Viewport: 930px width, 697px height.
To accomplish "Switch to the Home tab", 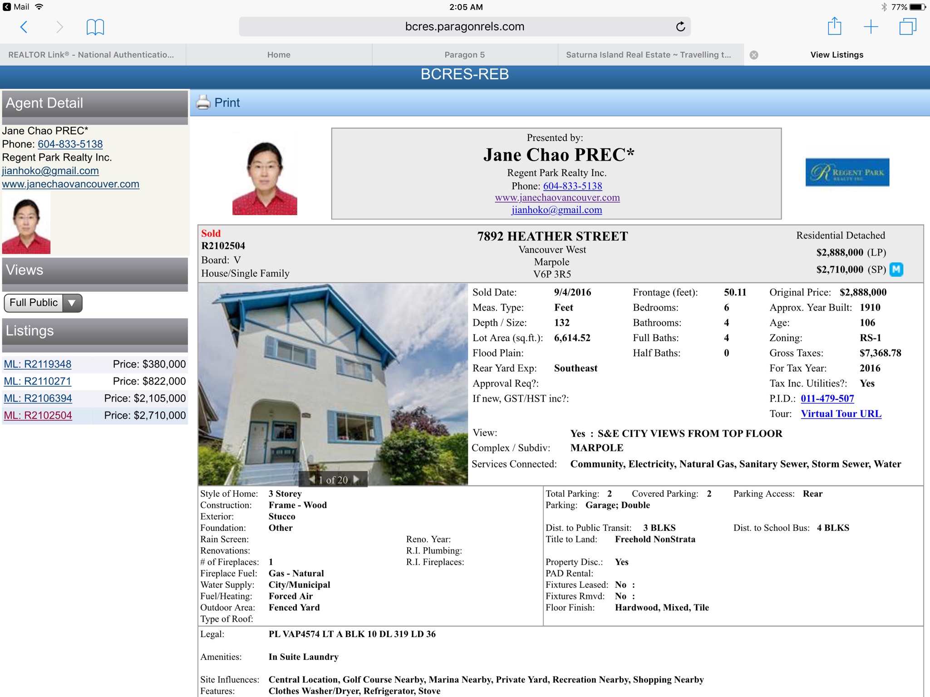I will [279, 55].
